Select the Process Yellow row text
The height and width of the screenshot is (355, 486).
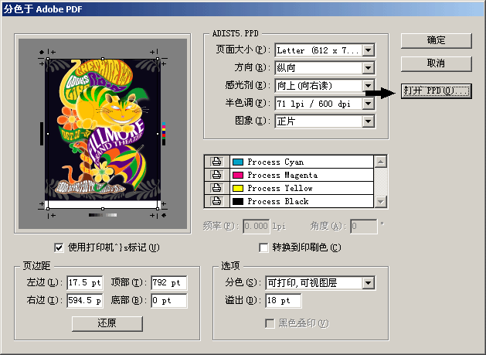(280, 188)
